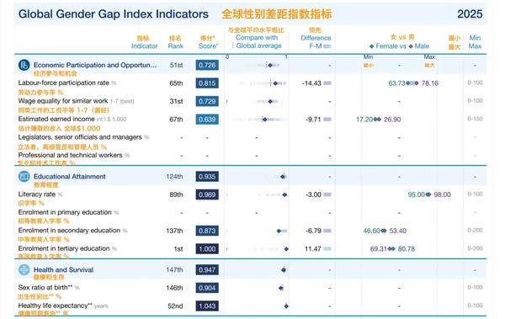Click Enrolment in secondary education label
Viewport: 505px width, 319px height.
pyautogui.click(x=69, y=231)
